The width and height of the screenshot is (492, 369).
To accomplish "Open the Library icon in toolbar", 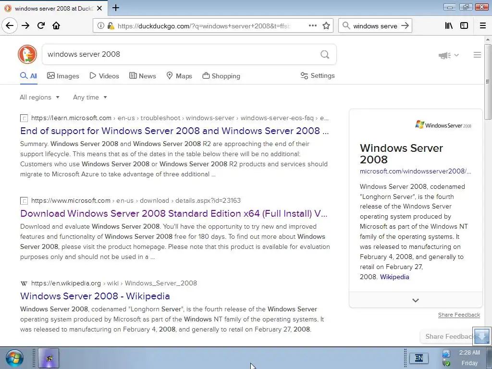I will point(449,26).
